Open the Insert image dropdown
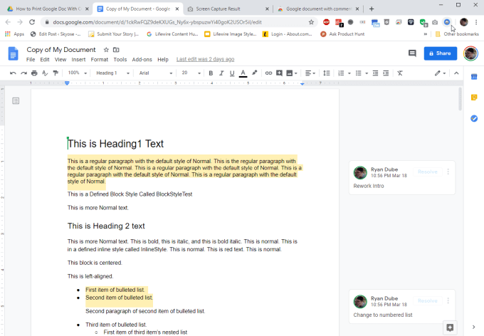The image size is (484, 336). coord(291,73)
